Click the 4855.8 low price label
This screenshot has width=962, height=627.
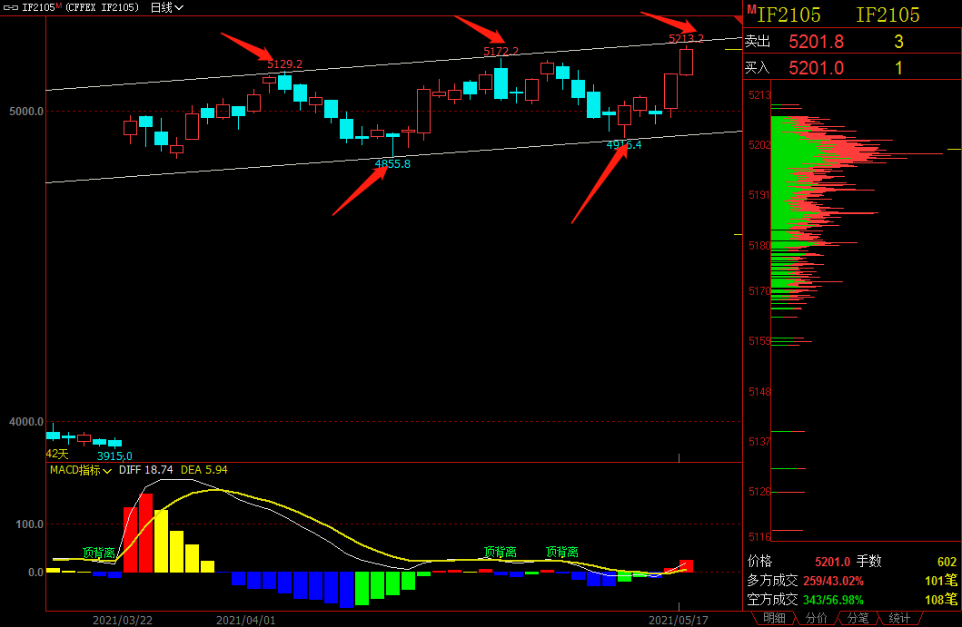(x=392, y=163)
